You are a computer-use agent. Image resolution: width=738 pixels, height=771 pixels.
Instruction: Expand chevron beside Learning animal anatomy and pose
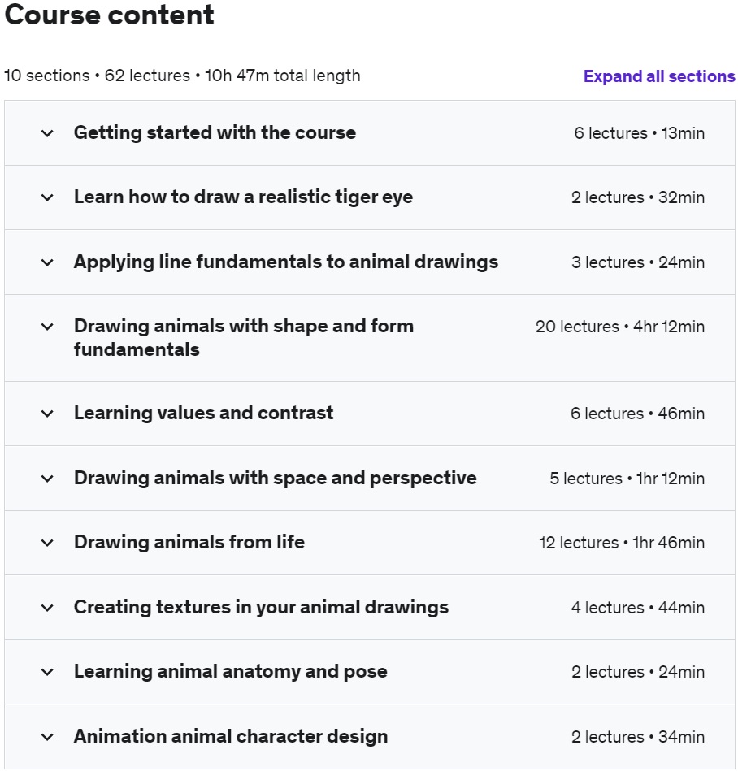pyautogui.click(x=47, y=672)
